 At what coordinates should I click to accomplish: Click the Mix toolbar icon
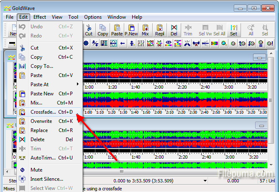pos(145,30)
